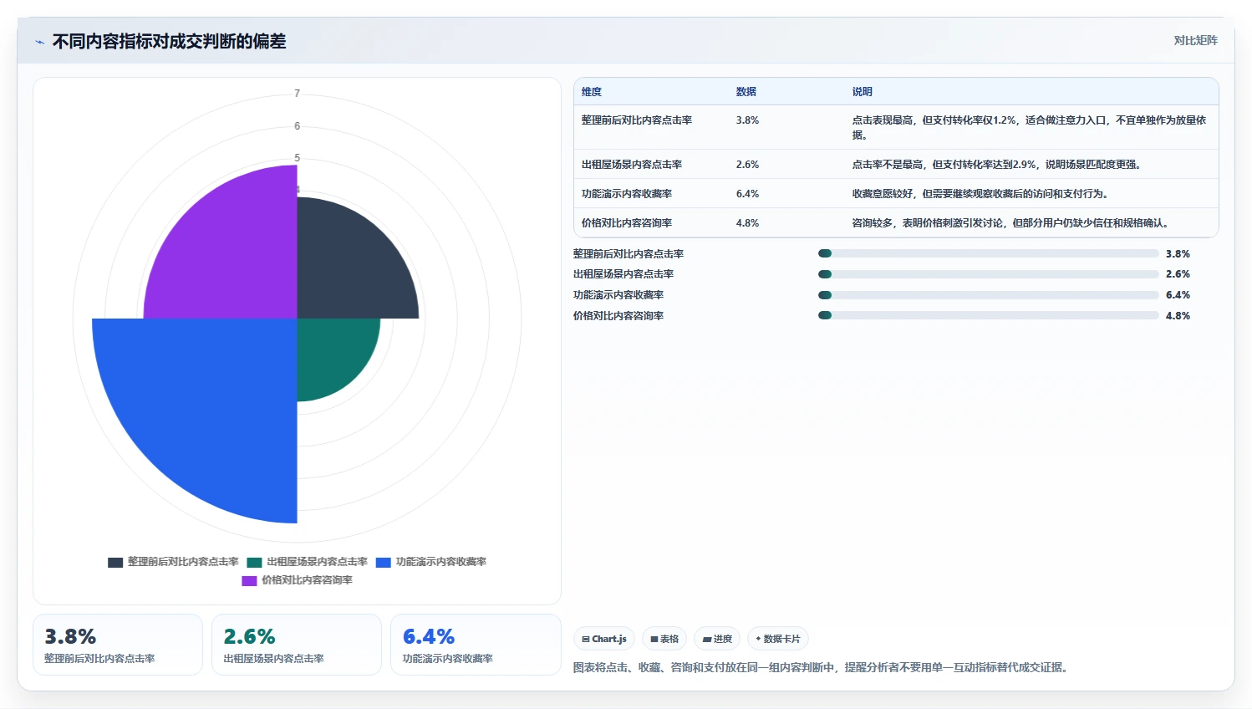Click the description starting 点击率不是最高
Image resolution: width=1252 pixels, height=709 pixels.
(997, 165)
